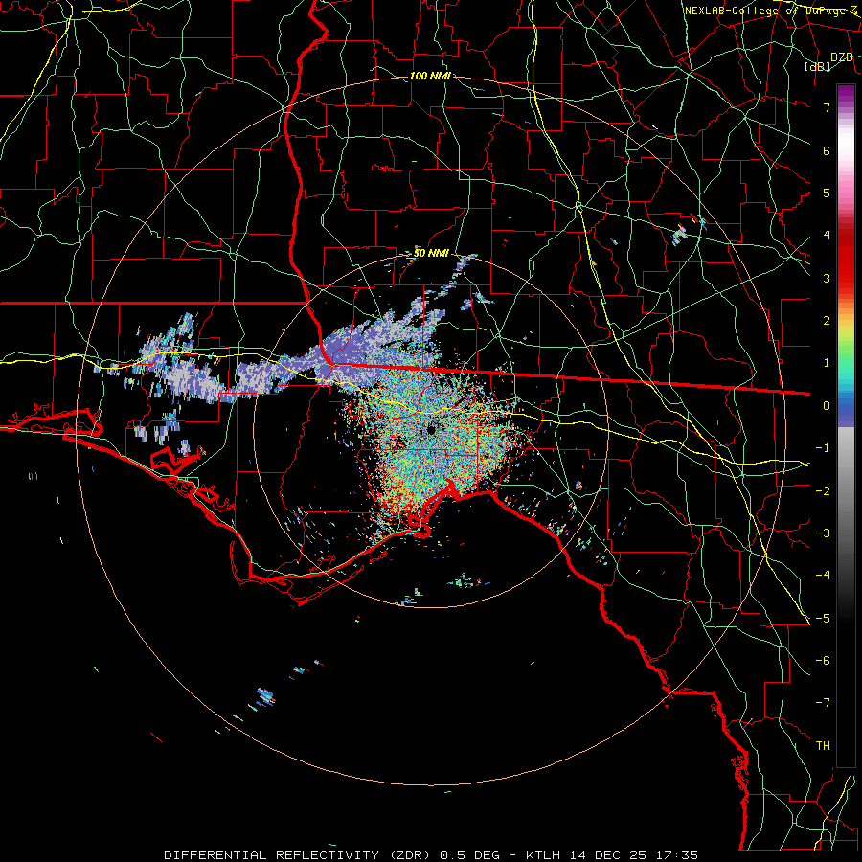Click the 1 value on color scale
The image size is (862, 862).
827,362
